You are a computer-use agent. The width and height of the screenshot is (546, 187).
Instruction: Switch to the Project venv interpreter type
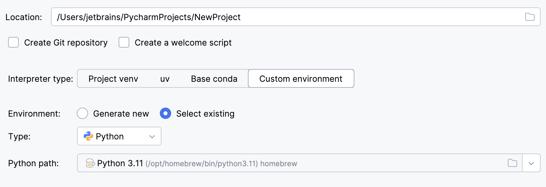point(113,79)
